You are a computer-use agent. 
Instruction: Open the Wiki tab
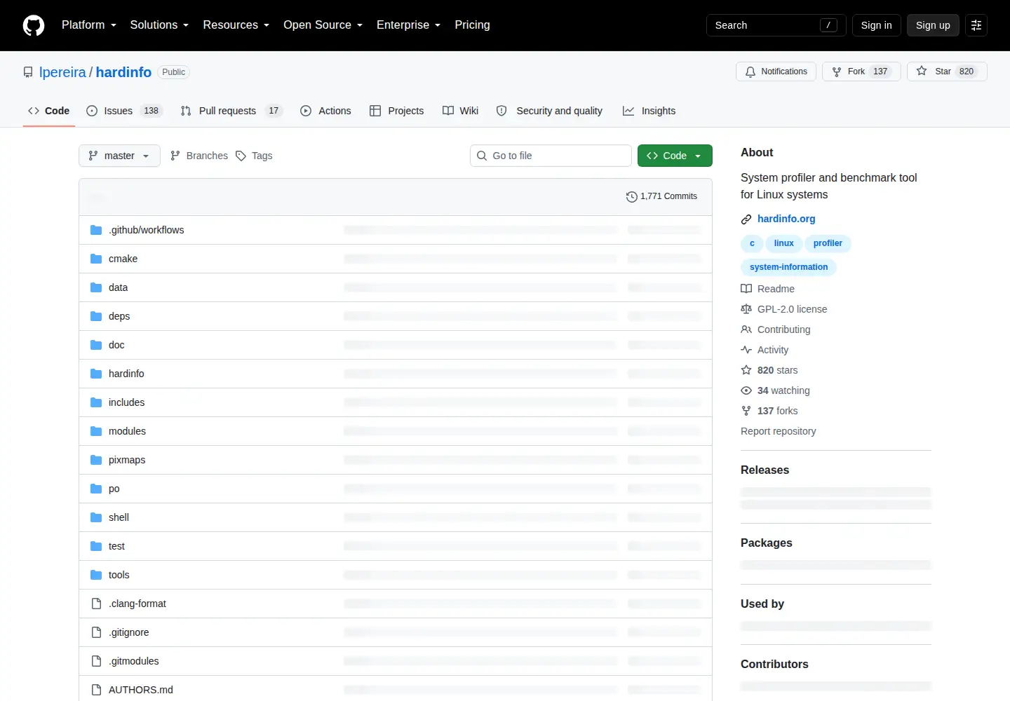pos(460,111)
